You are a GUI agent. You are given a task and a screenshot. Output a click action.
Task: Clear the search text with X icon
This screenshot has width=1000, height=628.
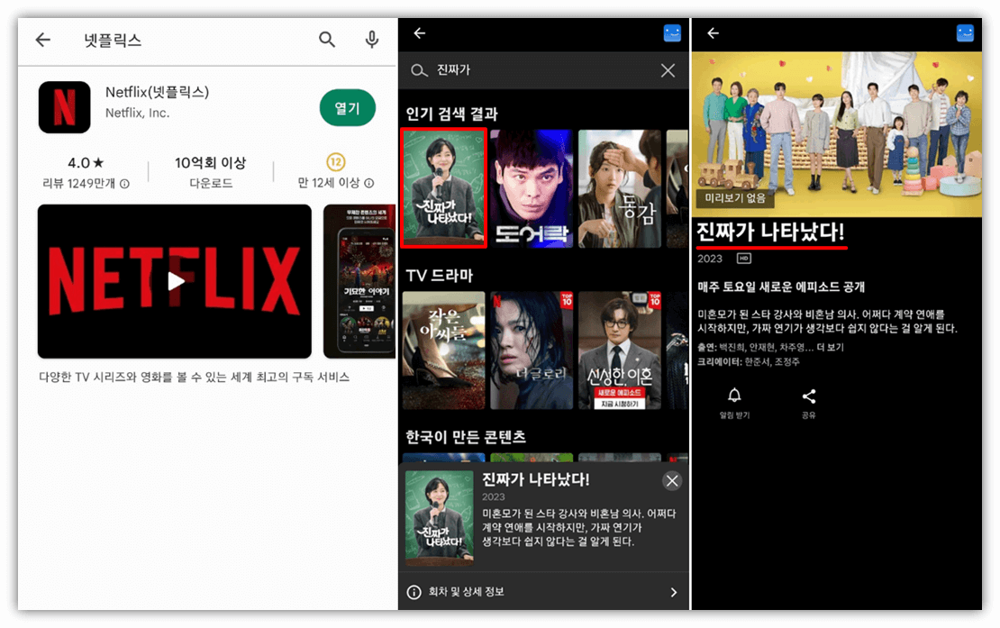668,70
